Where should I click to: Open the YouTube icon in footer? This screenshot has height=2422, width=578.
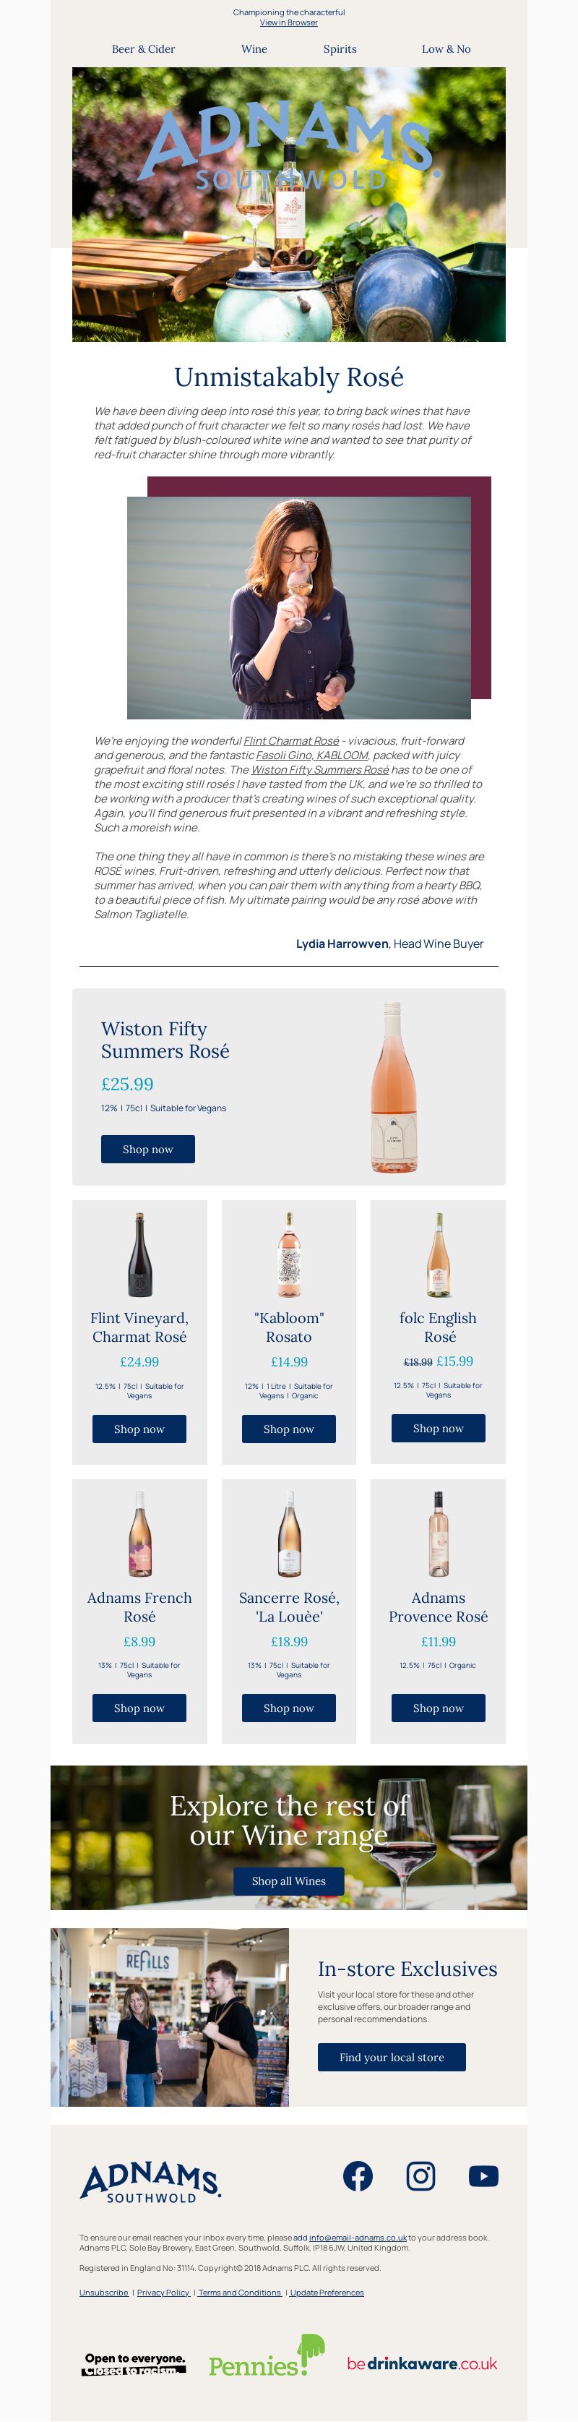tap(483, 2175)
